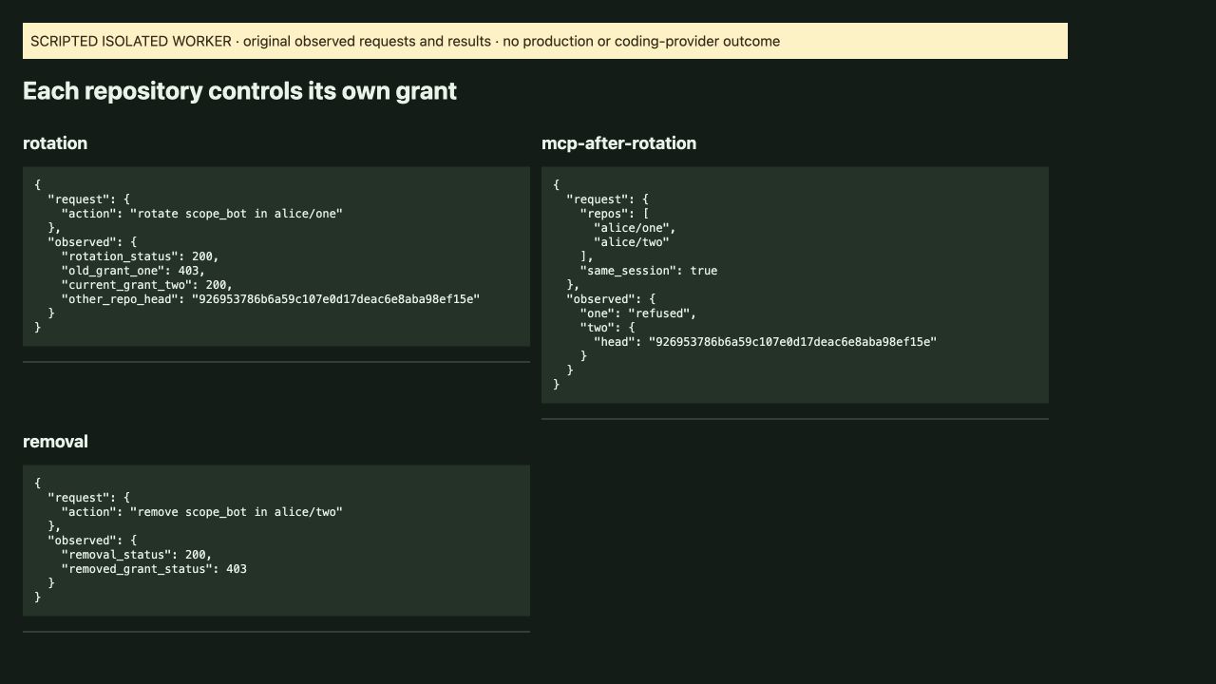The image size is (1216, 684).
Task: Click the '"repos": [' line
Action: click(615, 214)
